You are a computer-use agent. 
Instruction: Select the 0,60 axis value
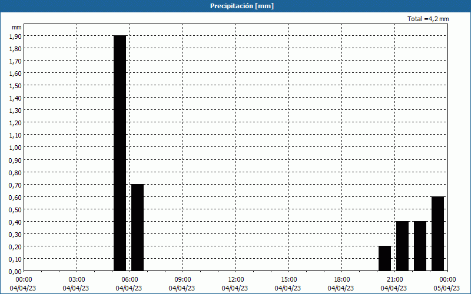(x=15, y=197)
